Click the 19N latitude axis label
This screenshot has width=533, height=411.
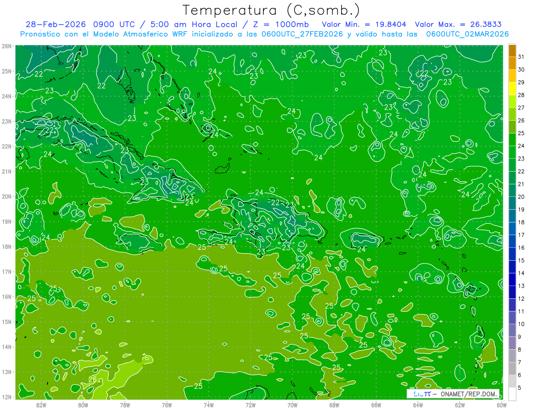coord(7,222)
